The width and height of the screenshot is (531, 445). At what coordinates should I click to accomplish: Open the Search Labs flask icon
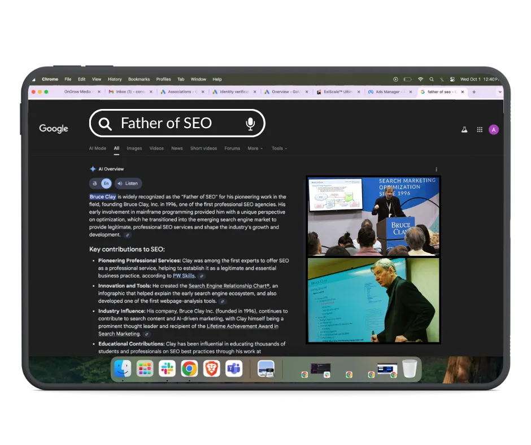(464, 129)
